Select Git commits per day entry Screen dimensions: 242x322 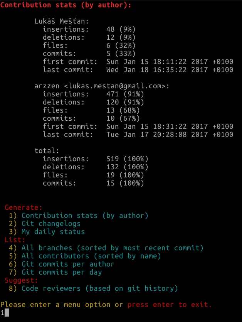[55, 272]
